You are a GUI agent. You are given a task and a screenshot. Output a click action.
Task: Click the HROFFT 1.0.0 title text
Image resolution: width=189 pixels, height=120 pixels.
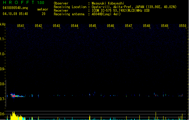(x=23, y=2)
